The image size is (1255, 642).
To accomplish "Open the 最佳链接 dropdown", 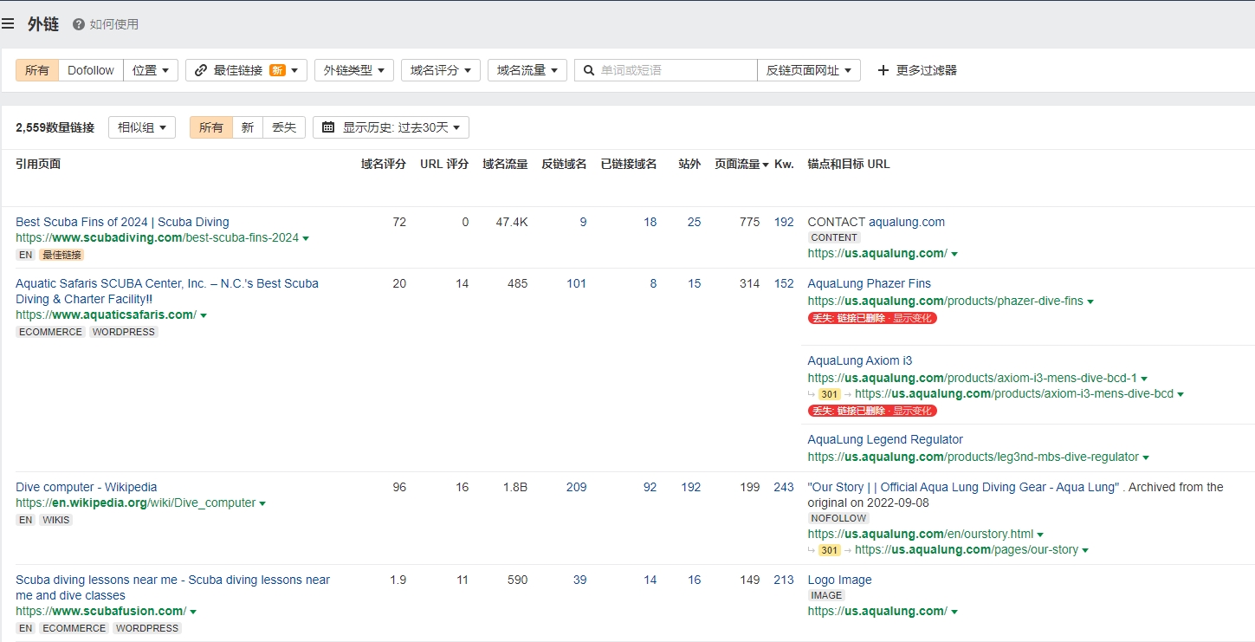I will click(x=246, y=70).
